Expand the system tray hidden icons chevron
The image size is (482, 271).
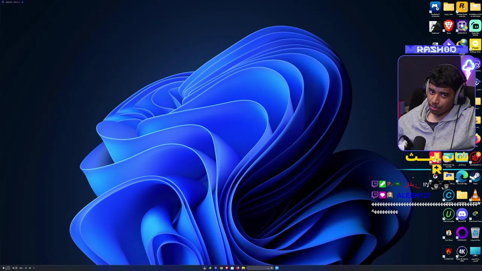pos(34,268)
